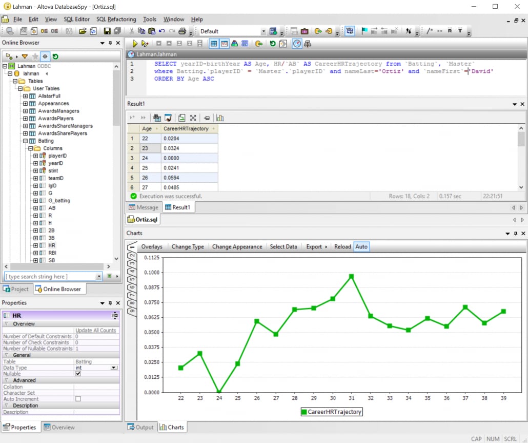Toggle the result grid view icon
The image size is (528, 443).
(x=214, y=44)
